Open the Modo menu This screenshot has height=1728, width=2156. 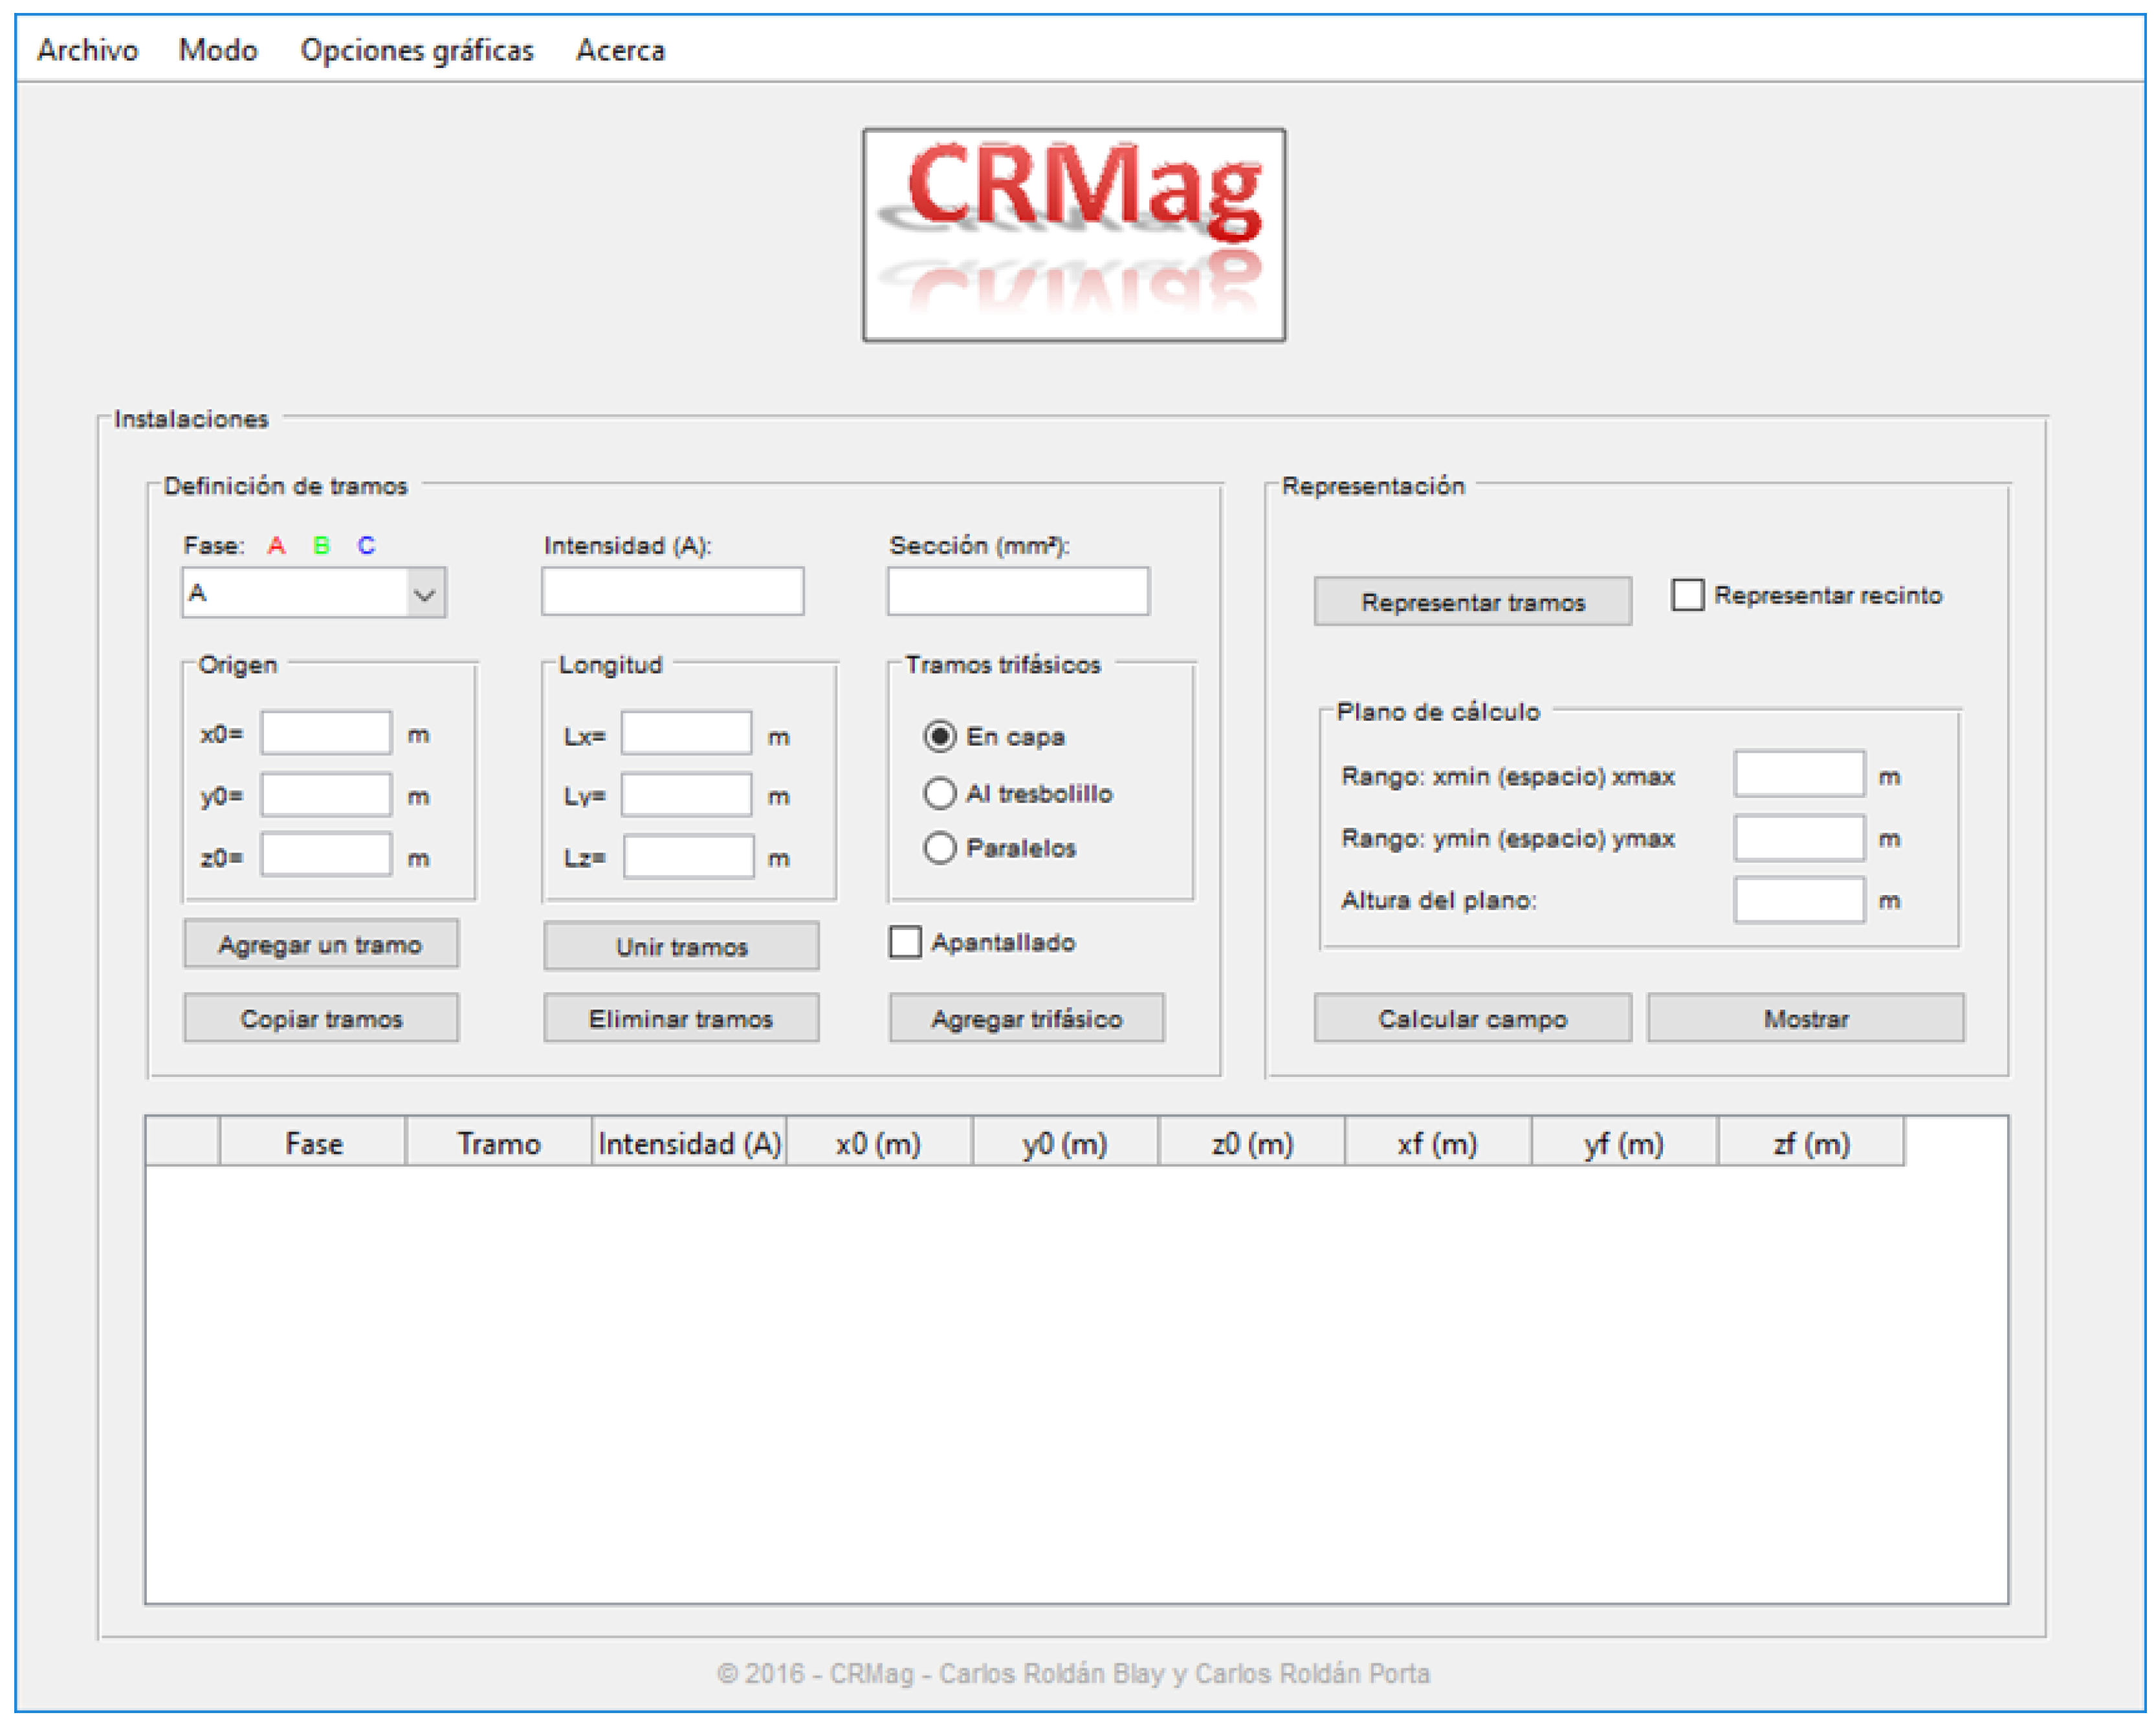[x=218, y=50]
